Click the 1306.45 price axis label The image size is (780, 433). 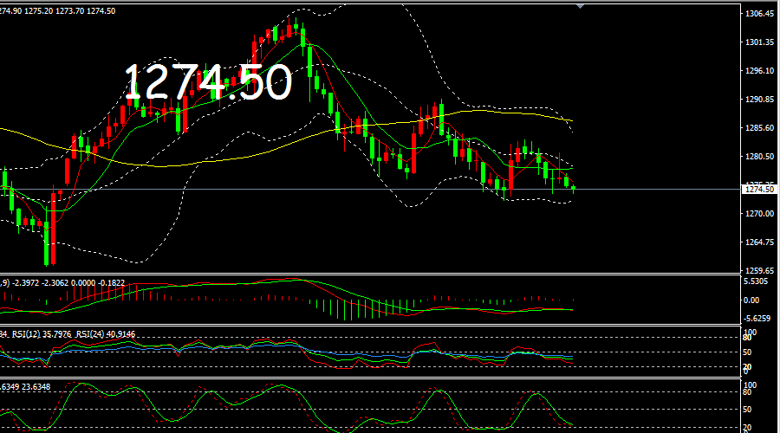[759, 14]
